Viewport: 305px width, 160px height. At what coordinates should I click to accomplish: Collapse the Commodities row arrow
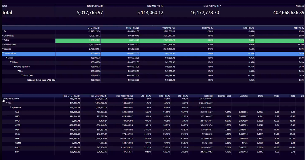click(x=3, y=53)
